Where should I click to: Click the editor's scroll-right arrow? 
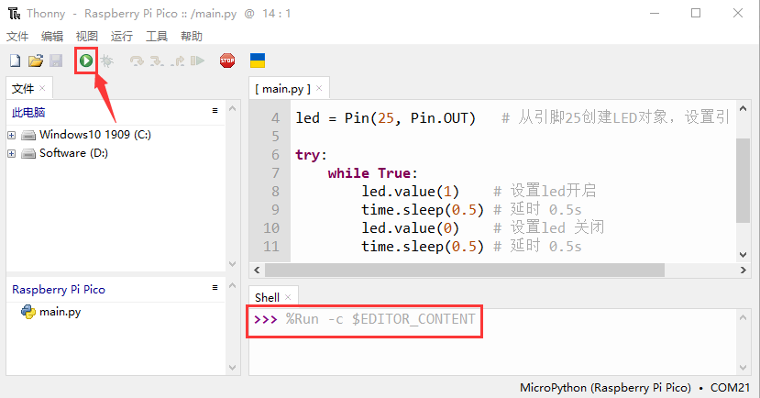tap(743, 270)
